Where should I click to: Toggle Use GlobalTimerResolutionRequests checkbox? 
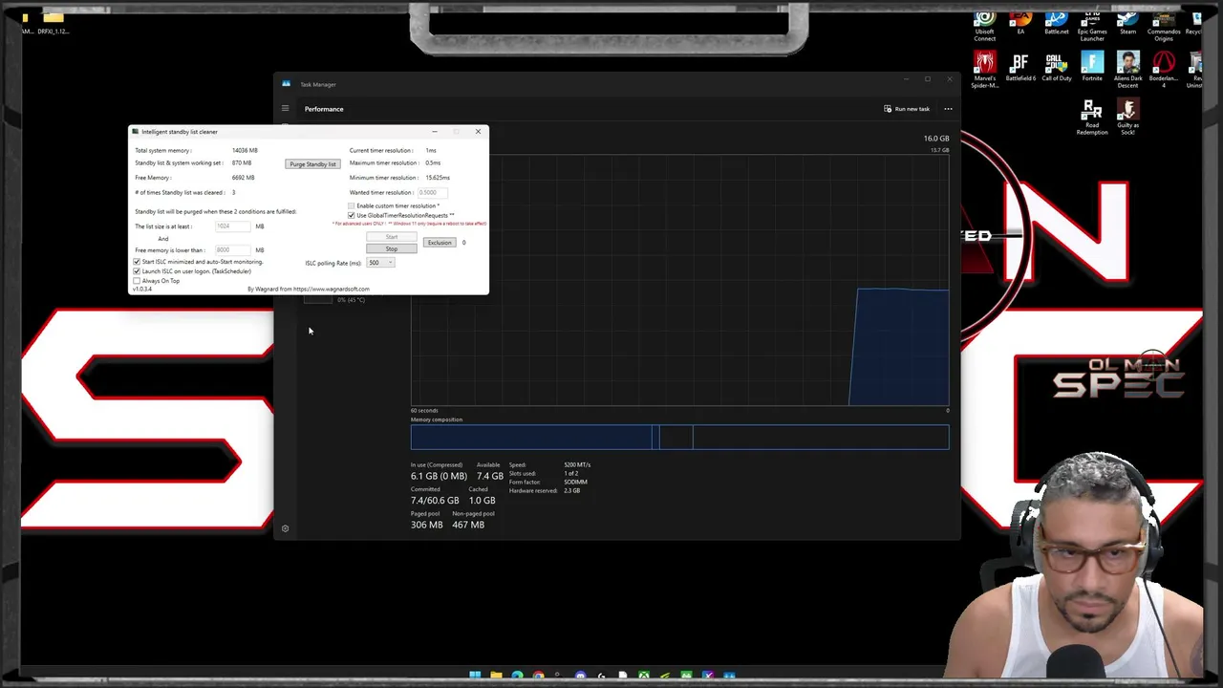[352, 215]
